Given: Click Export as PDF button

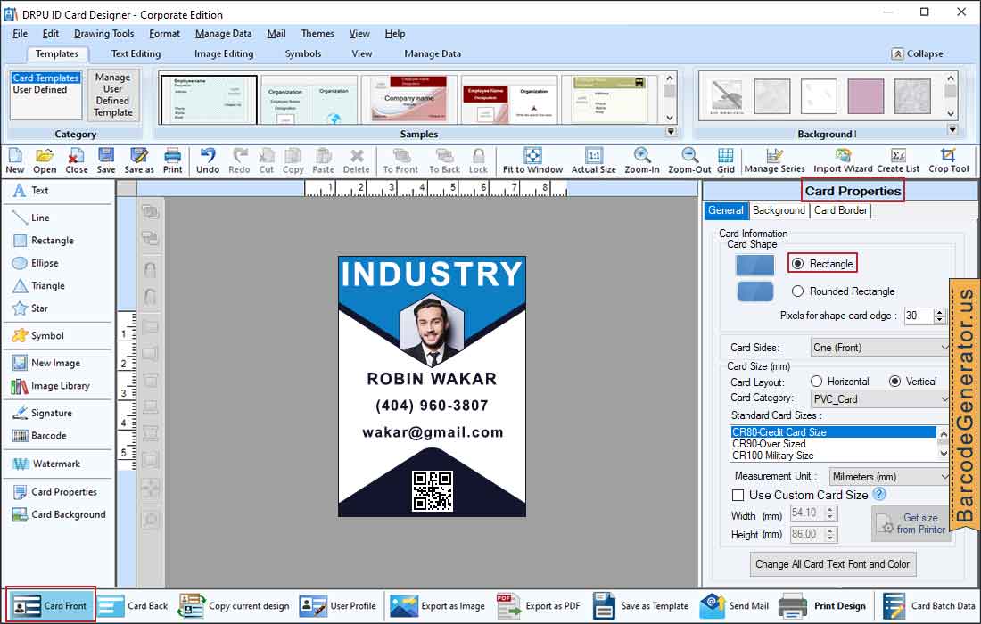Looking at the screenshot, I should click(538, 606).
